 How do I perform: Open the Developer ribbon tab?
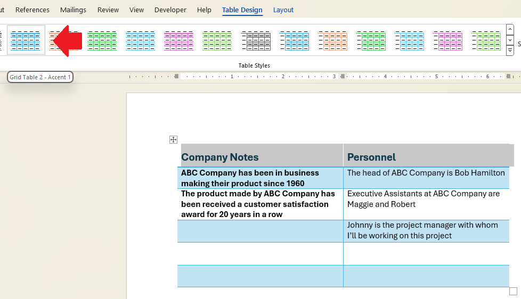click(x=170, y=10)
